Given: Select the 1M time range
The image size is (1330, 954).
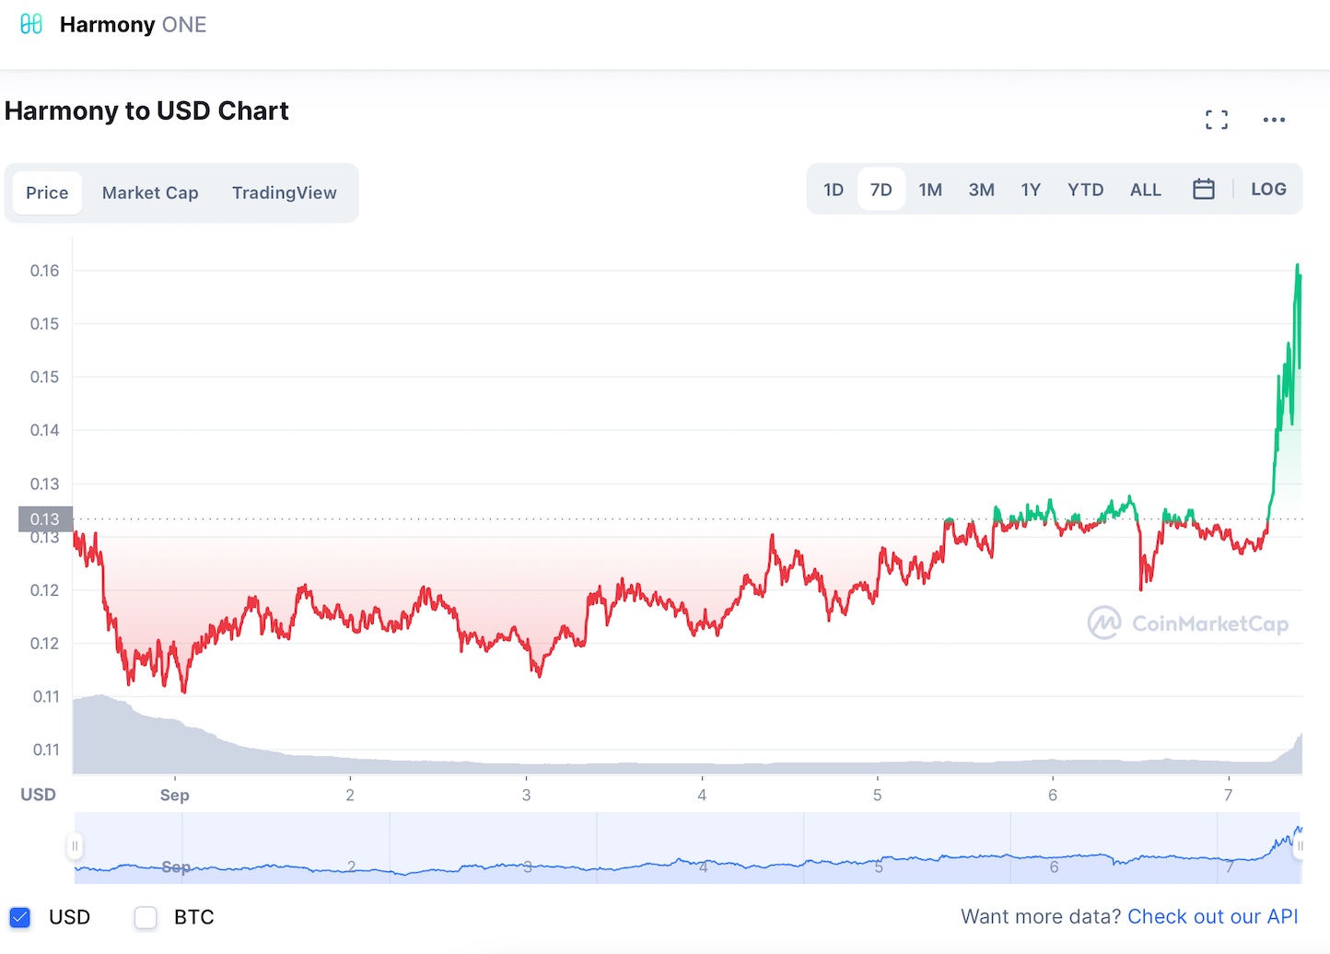Looking at the screenshot, I should point(930,189).
